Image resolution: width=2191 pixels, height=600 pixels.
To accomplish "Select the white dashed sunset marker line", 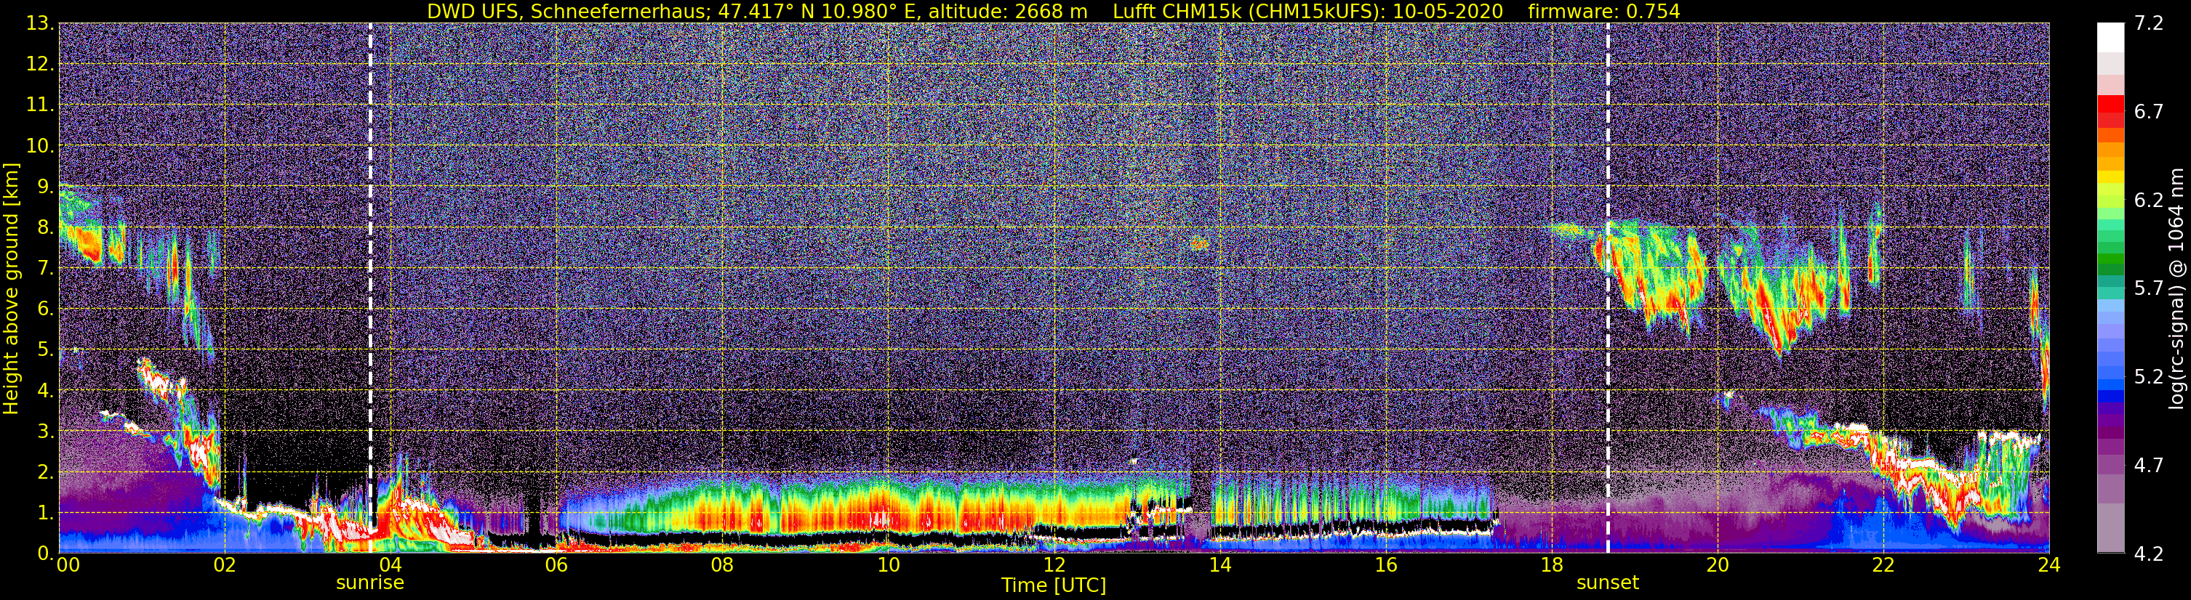I will coord(1608,288).
